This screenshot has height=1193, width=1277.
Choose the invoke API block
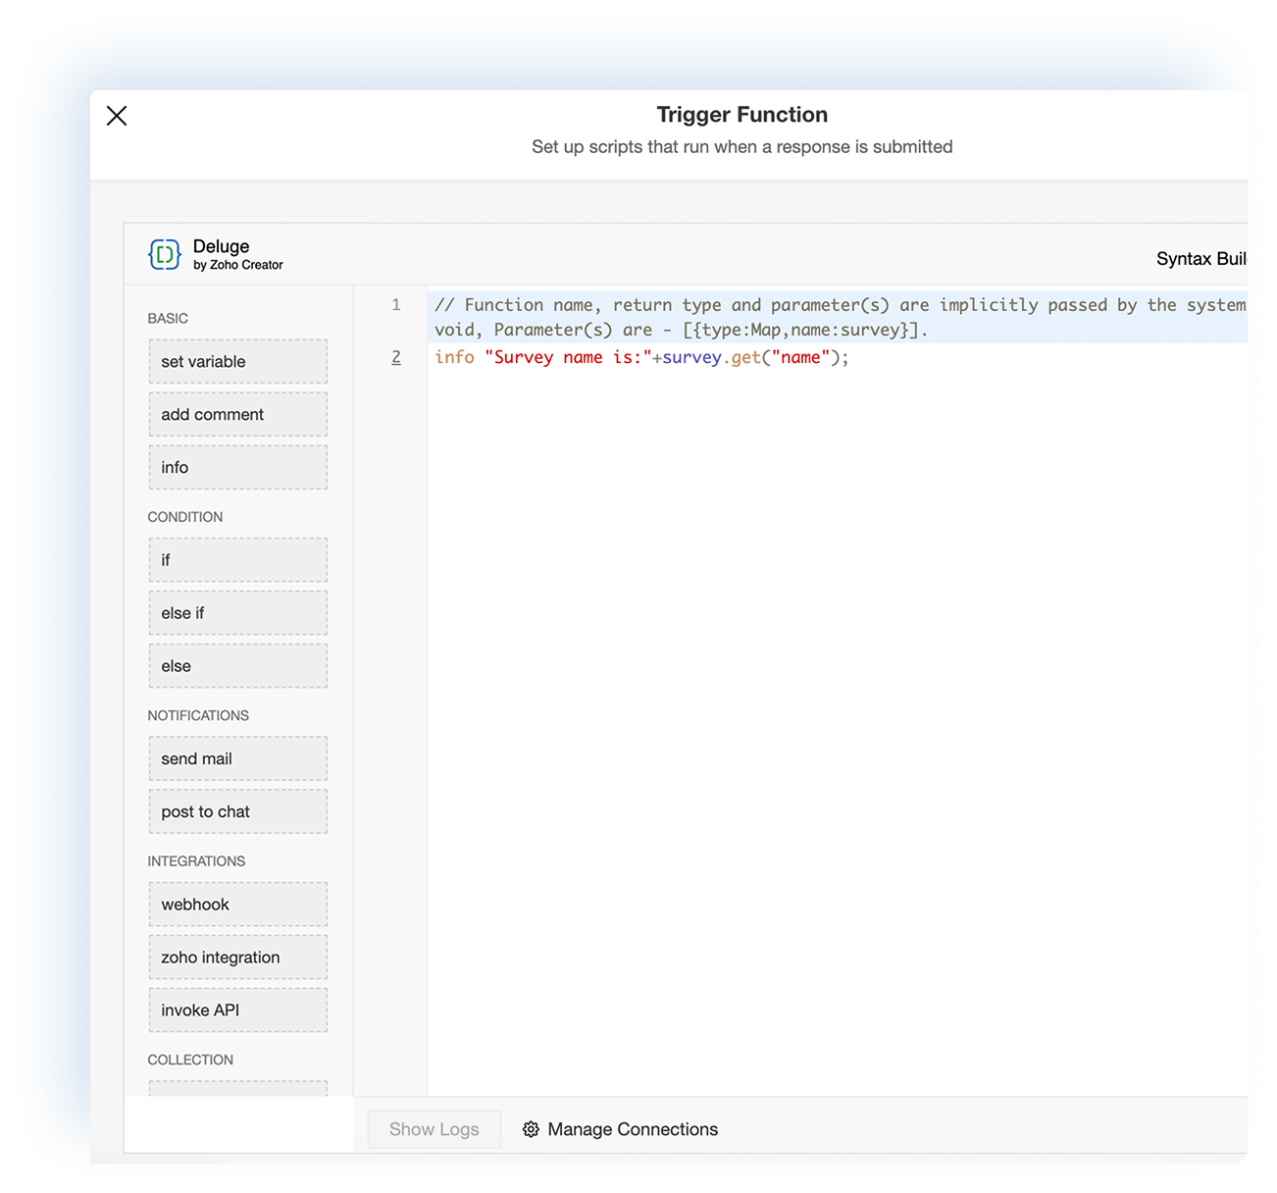coord(237,1010)
